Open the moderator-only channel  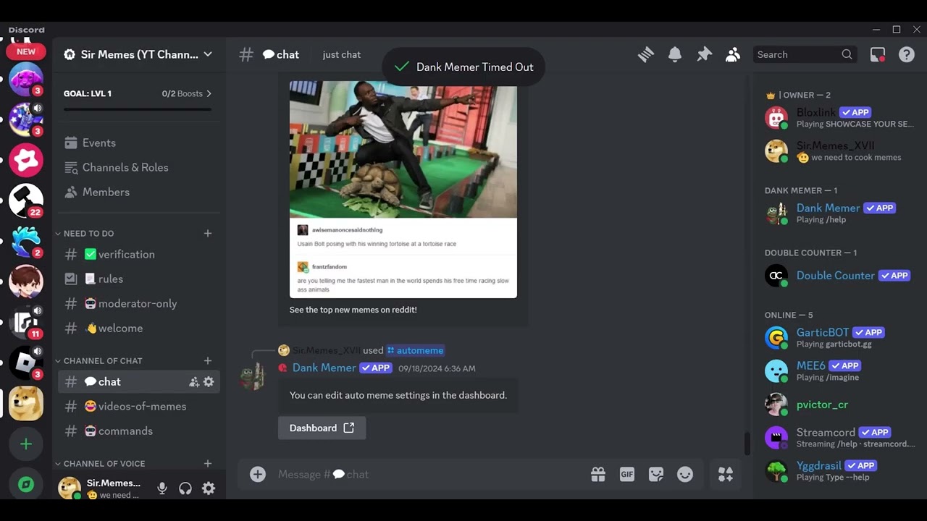[139, 303]
